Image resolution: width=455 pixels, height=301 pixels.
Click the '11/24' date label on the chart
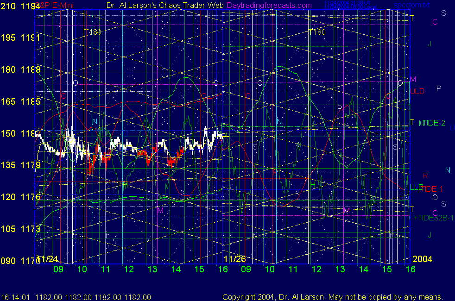pos(47,259)
